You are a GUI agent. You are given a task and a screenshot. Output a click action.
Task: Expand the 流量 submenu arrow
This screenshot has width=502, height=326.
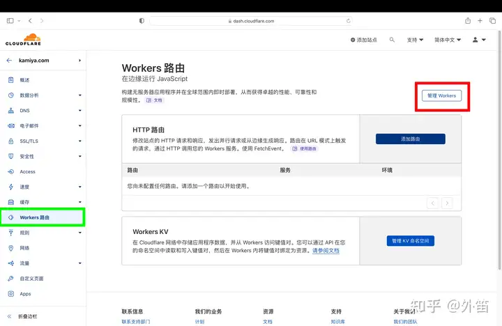pos(79,263)
